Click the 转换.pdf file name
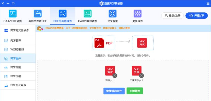 pos(110,81)
